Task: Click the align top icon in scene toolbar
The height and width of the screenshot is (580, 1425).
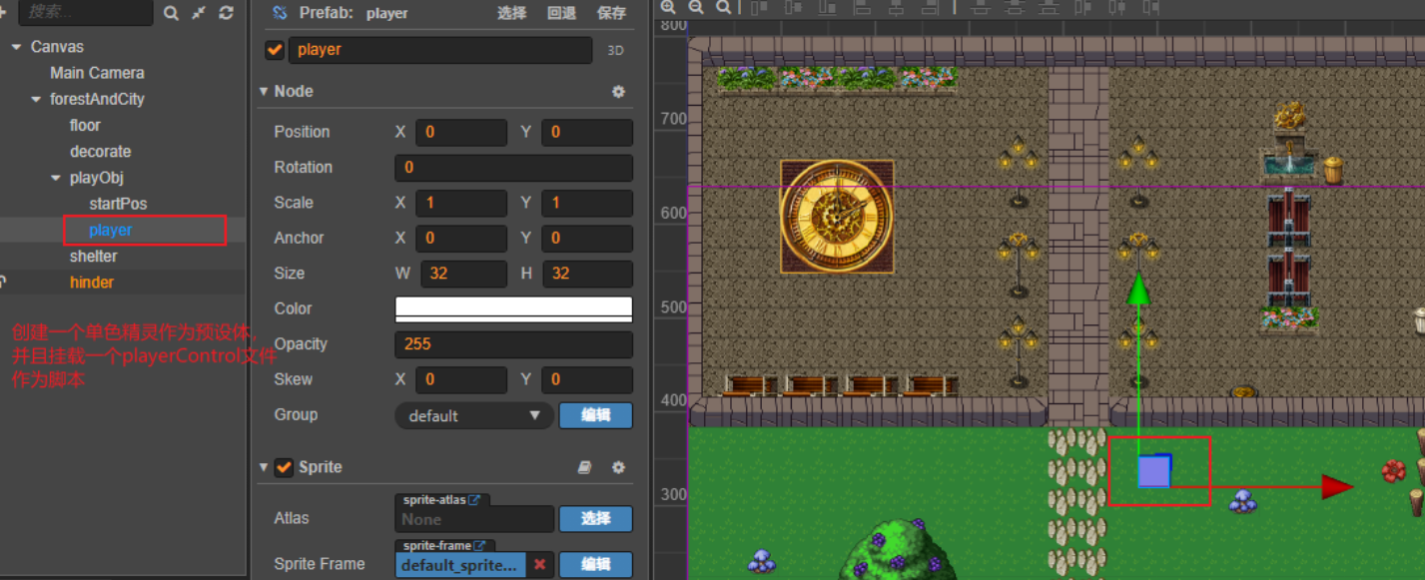Action: point(760,7)
